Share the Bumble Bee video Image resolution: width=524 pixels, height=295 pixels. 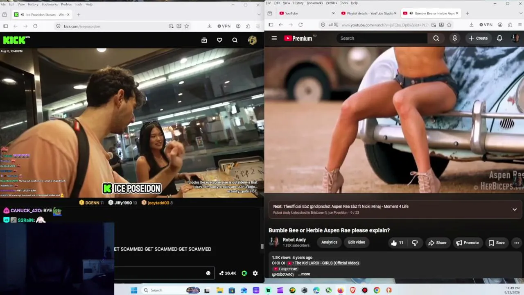(x=437, y=243)
